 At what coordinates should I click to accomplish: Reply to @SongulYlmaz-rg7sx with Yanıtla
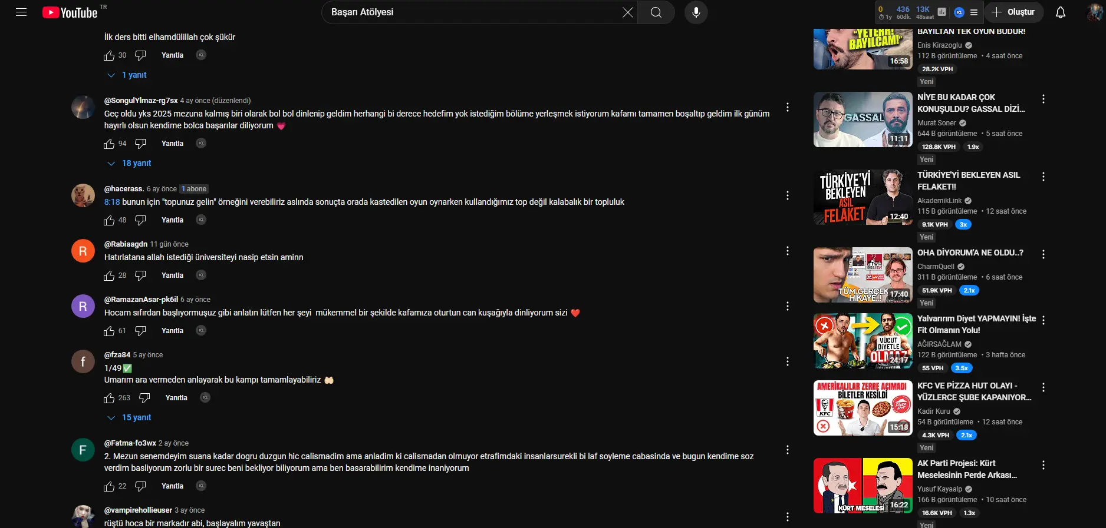172,144
